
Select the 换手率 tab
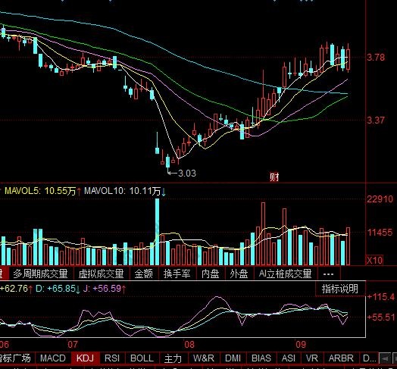(177, 274)
